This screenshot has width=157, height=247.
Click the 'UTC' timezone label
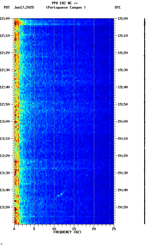pos(118,7)
